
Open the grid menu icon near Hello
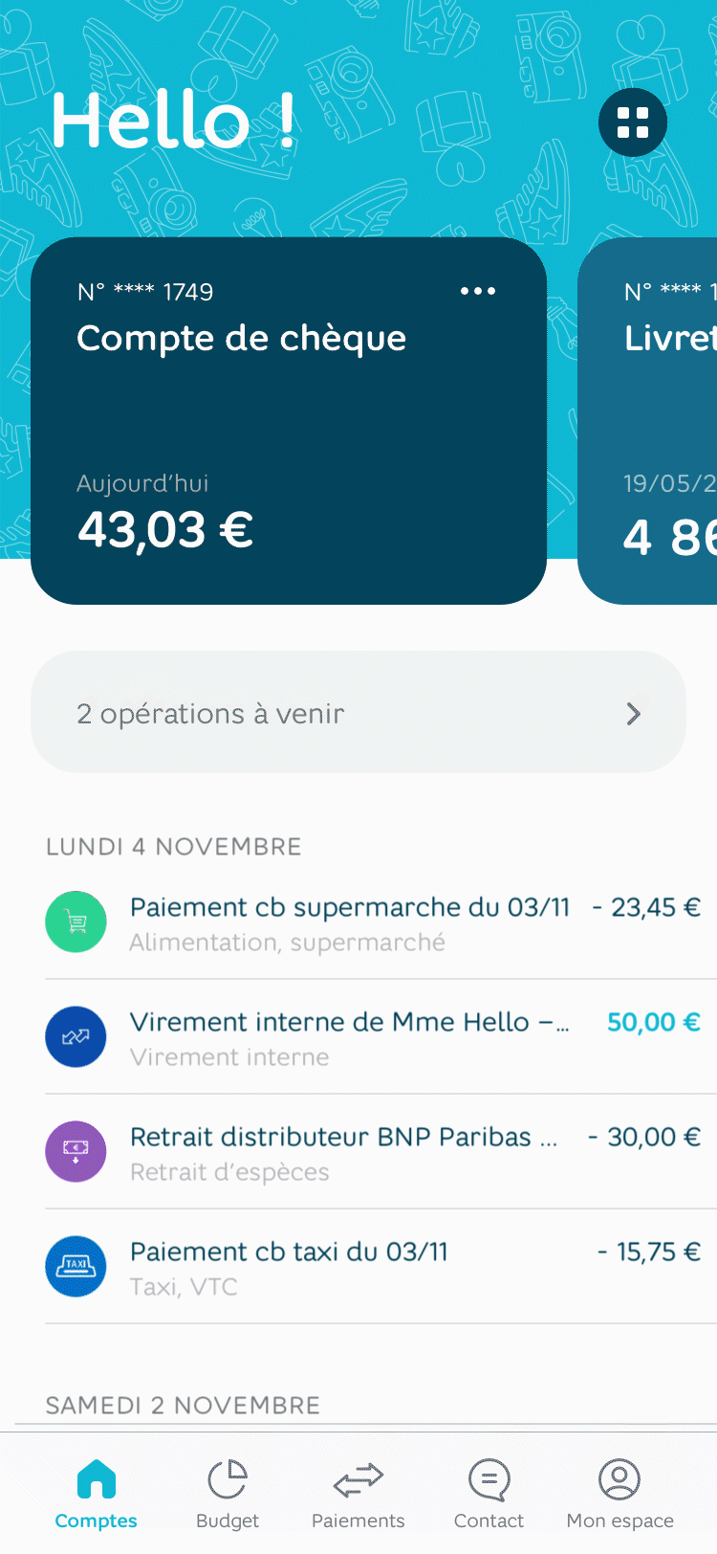(x=633, y=122)
